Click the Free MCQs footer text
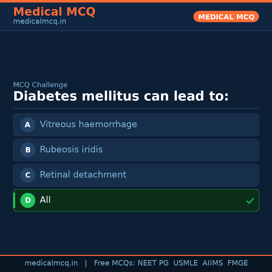 coord(115,263)
